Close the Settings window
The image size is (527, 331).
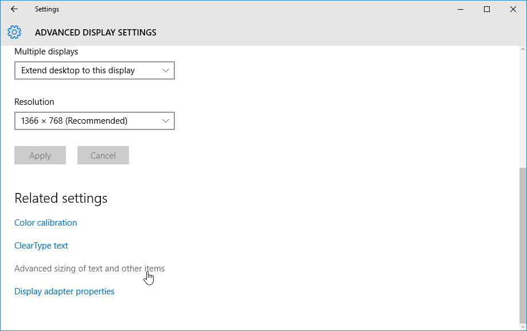tap(513, 9)
